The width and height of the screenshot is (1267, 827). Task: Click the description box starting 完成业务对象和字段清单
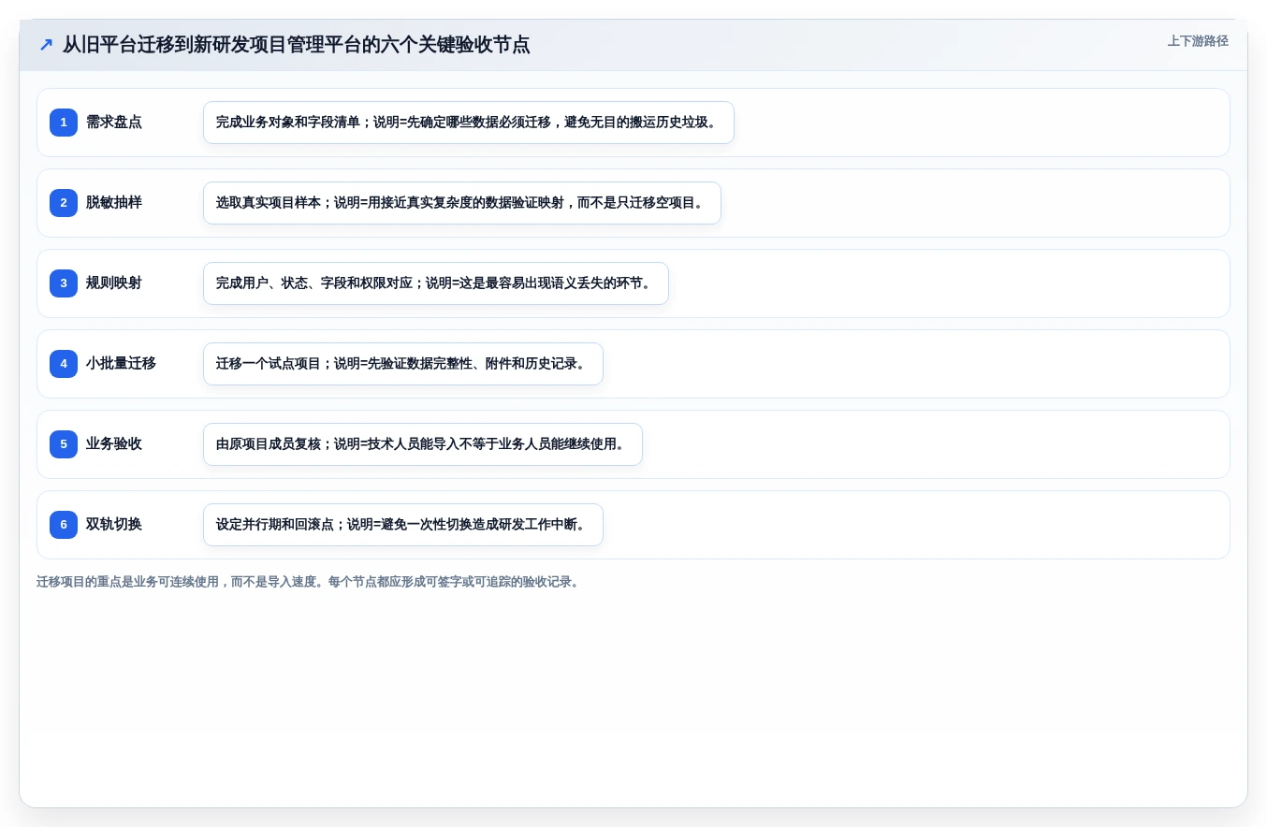click(469, 123)
